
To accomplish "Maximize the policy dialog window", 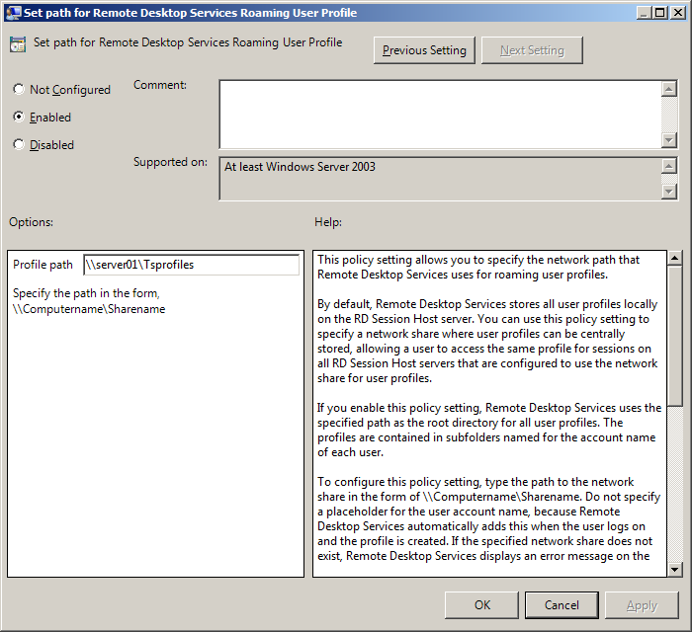I will tap(659, 13).
